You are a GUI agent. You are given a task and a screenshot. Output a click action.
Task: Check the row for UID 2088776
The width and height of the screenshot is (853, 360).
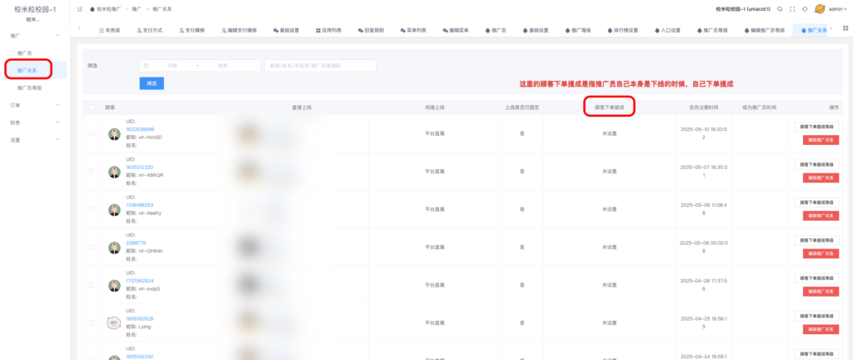(x=92, y=247)
